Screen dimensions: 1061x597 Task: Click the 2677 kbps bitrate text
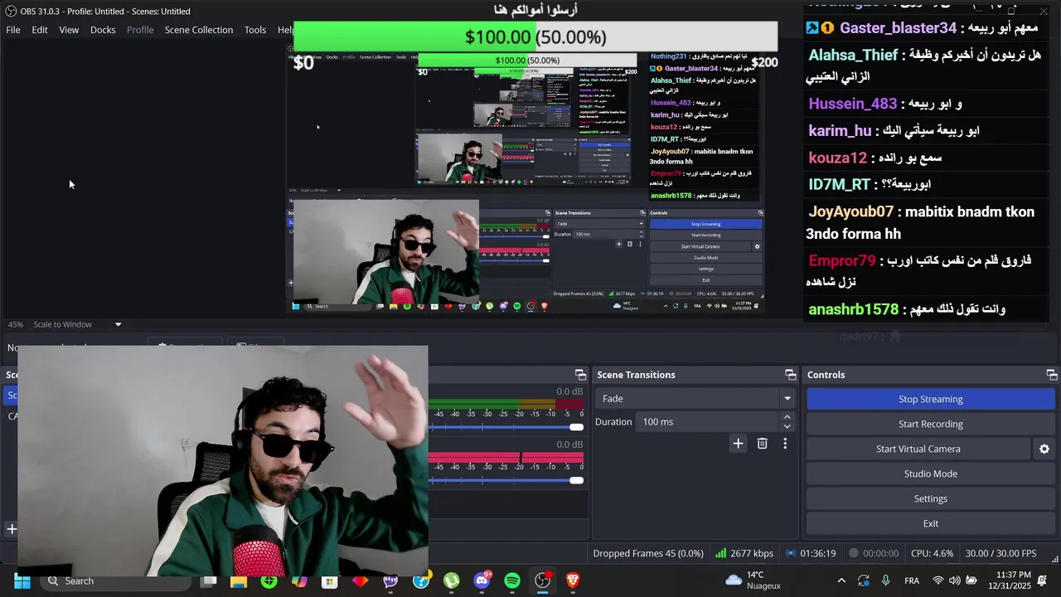(x=752, y=553)
